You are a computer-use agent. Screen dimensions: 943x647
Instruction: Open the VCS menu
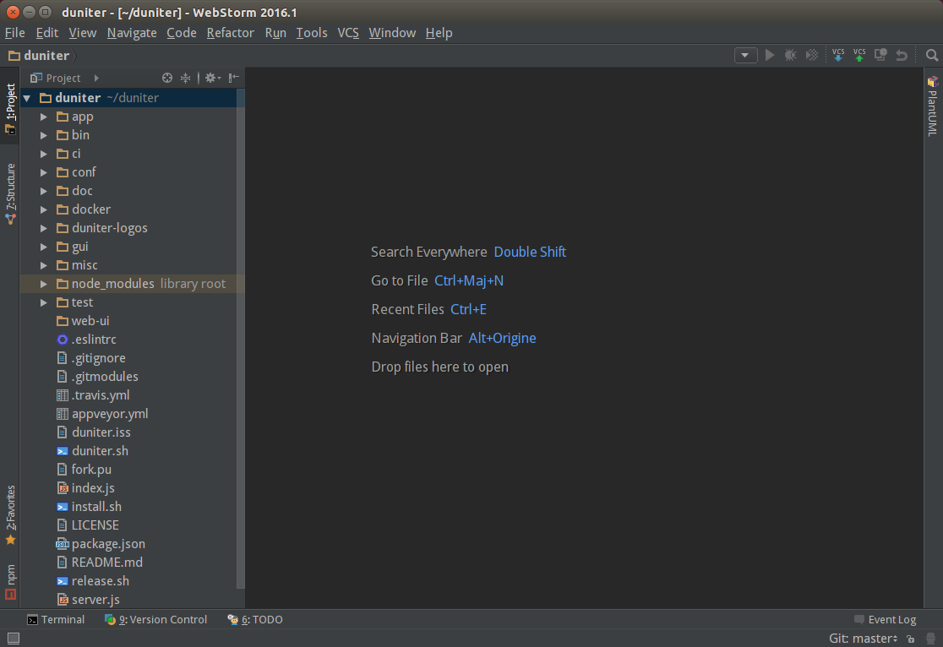click(x=348, y=33)
